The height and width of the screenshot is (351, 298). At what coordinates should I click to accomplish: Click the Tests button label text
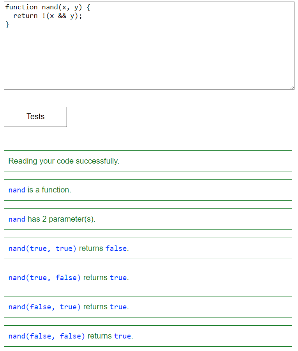[35, 116]
